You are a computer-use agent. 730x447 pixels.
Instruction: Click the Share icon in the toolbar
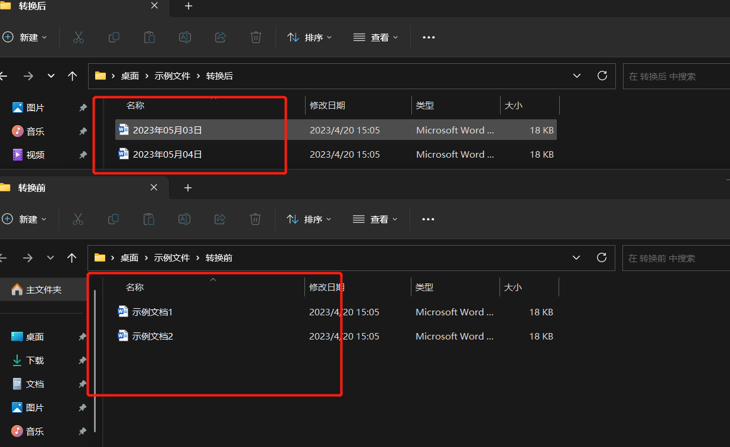tap(220, 37)
